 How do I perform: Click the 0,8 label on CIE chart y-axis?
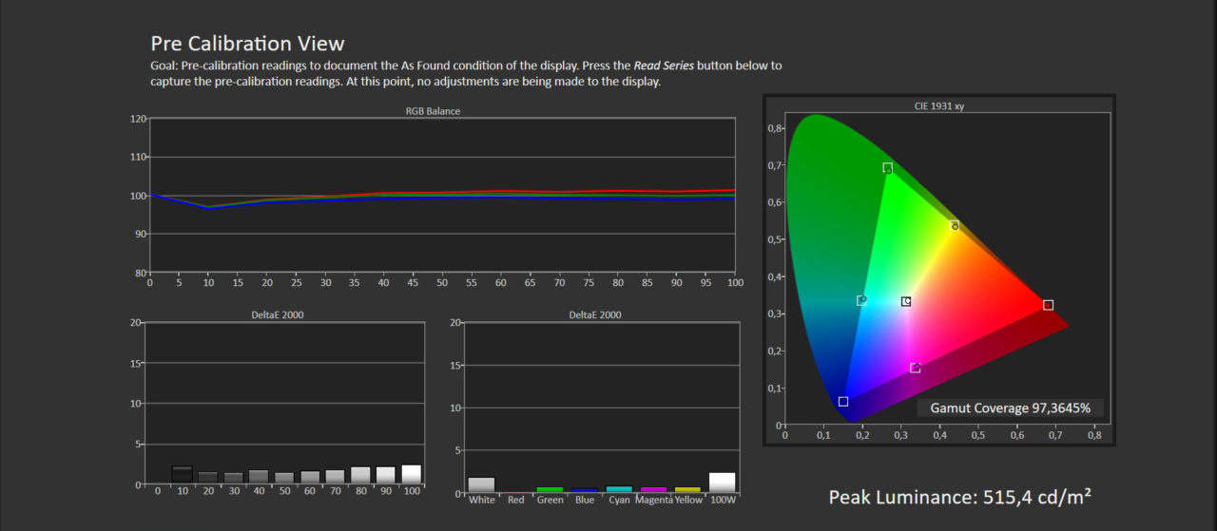[775, 128]
